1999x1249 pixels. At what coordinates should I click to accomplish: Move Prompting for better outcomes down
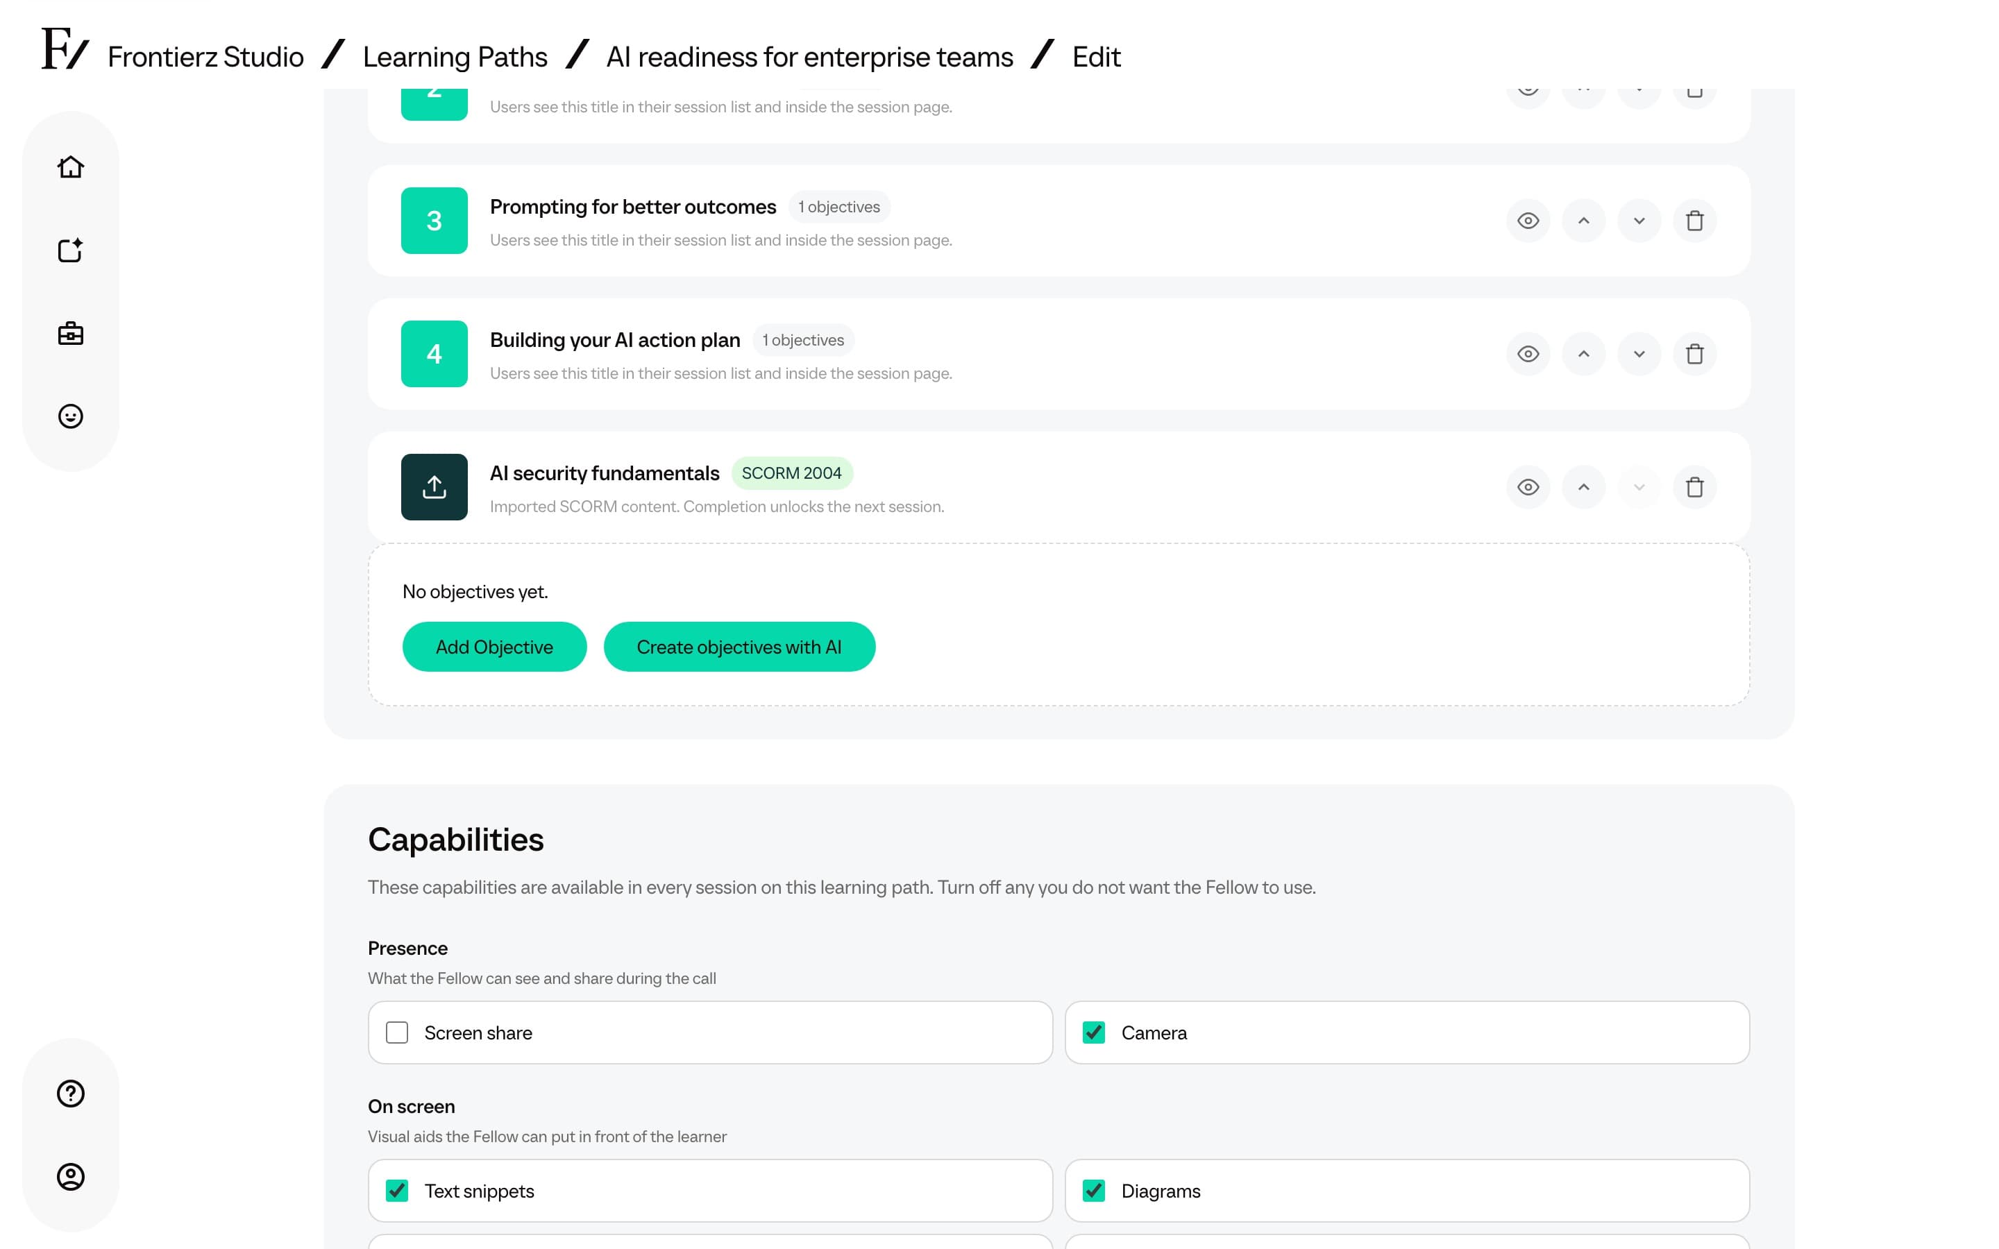[x=1639, y=221]
